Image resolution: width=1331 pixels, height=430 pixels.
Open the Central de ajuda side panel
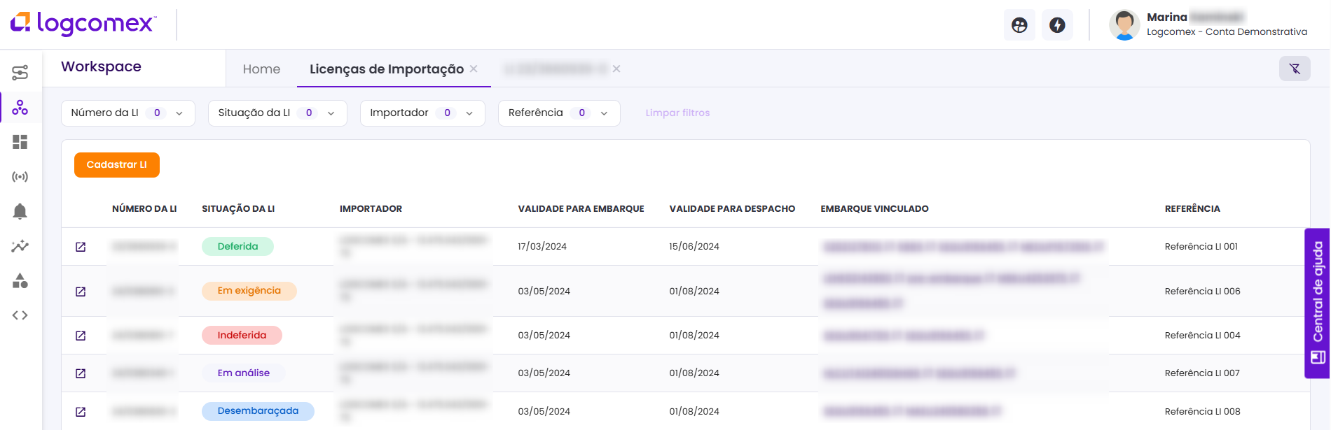click(1317, 303)
